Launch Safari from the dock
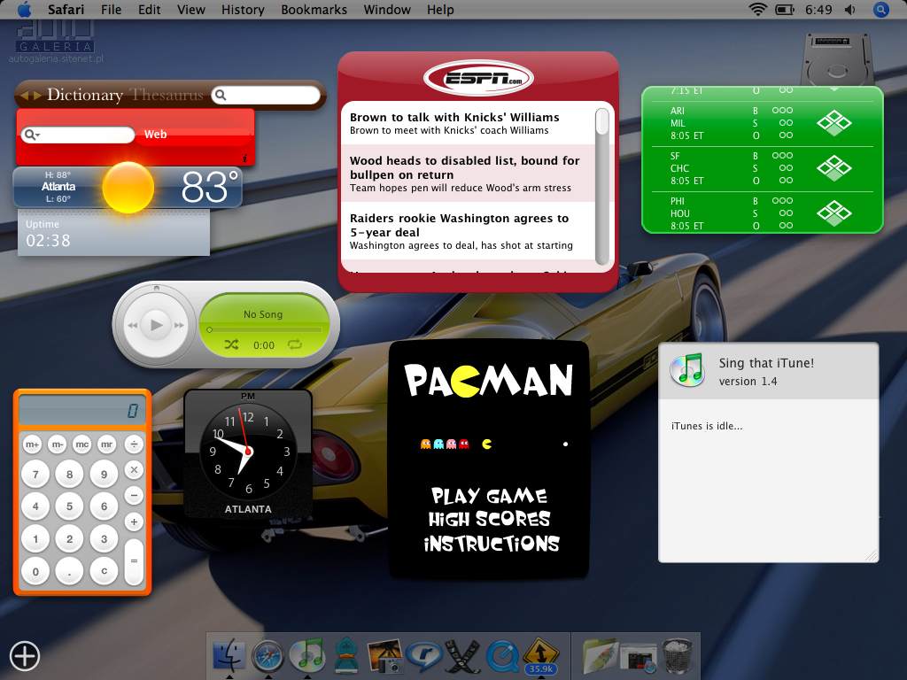Screen dimensions: 907x680 (x=267, y=657)
